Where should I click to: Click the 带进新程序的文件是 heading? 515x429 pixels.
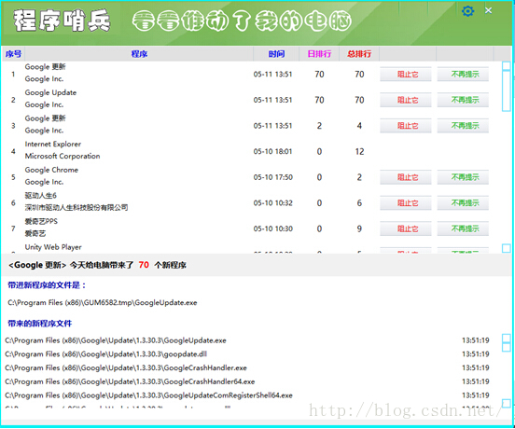pos(47,285)
